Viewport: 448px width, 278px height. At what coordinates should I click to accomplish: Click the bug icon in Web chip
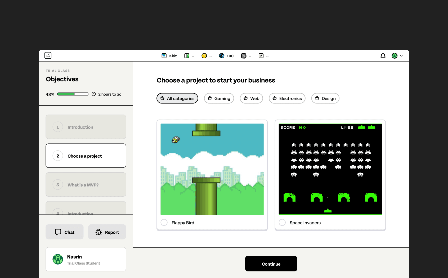[x=246, y=98]
